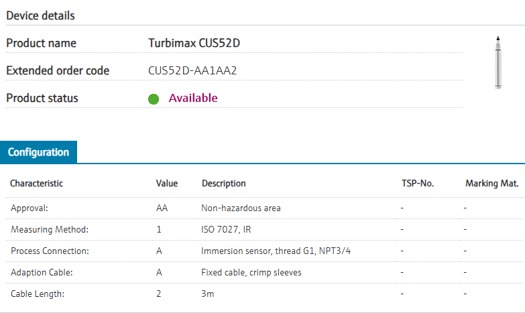525x313 pixels.
Task: Click the ISO 7027, IR description
Action: (226, 229)
